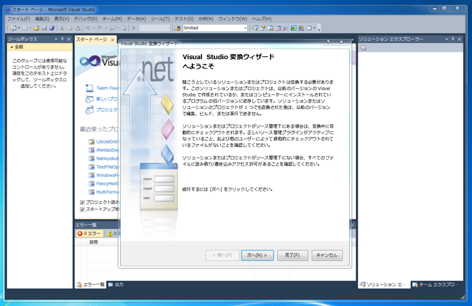The image size is (472, 306).
Task: Open the 編集(E) menu
Action: (42, 19)
